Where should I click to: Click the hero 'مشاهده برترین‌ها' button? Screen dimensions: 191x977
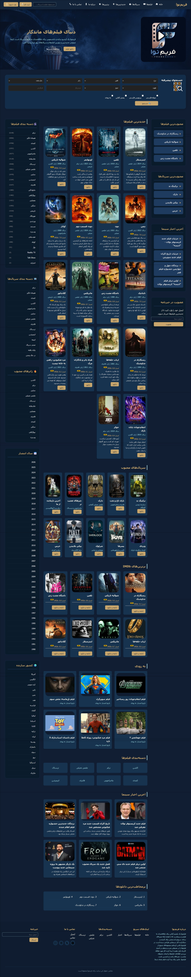pos(53,49)
